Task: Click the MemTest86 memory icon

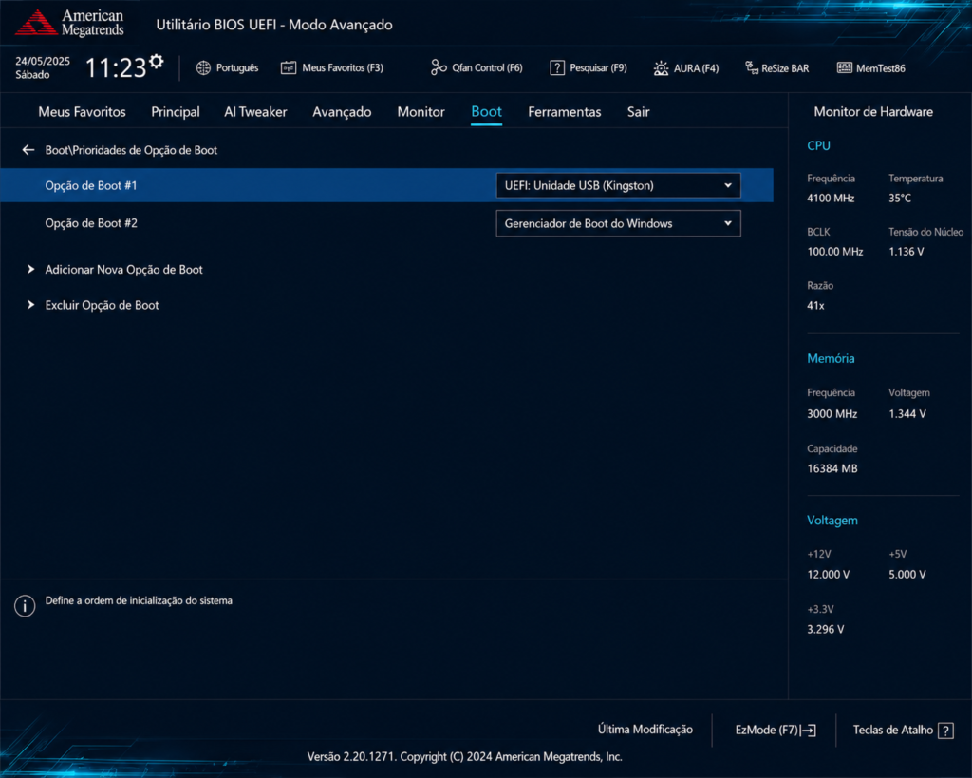Action: point(844,68)
